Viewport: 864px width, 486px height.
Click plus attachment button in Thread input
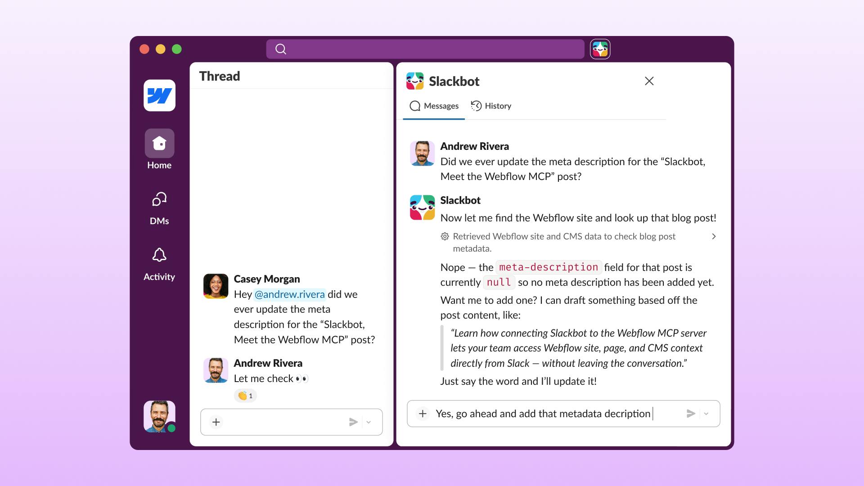click(216, 422)
